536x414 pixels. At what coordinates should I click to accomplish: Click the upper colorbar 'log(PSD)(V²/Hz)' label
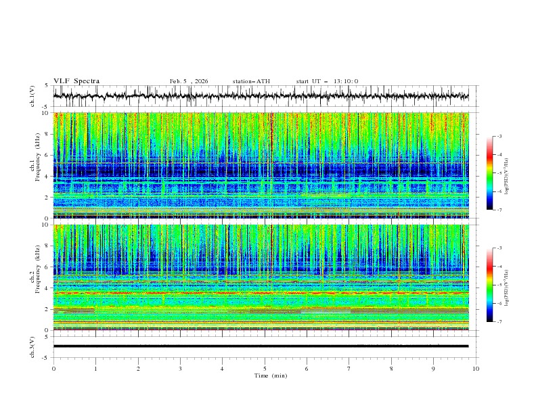click(506, 177)
